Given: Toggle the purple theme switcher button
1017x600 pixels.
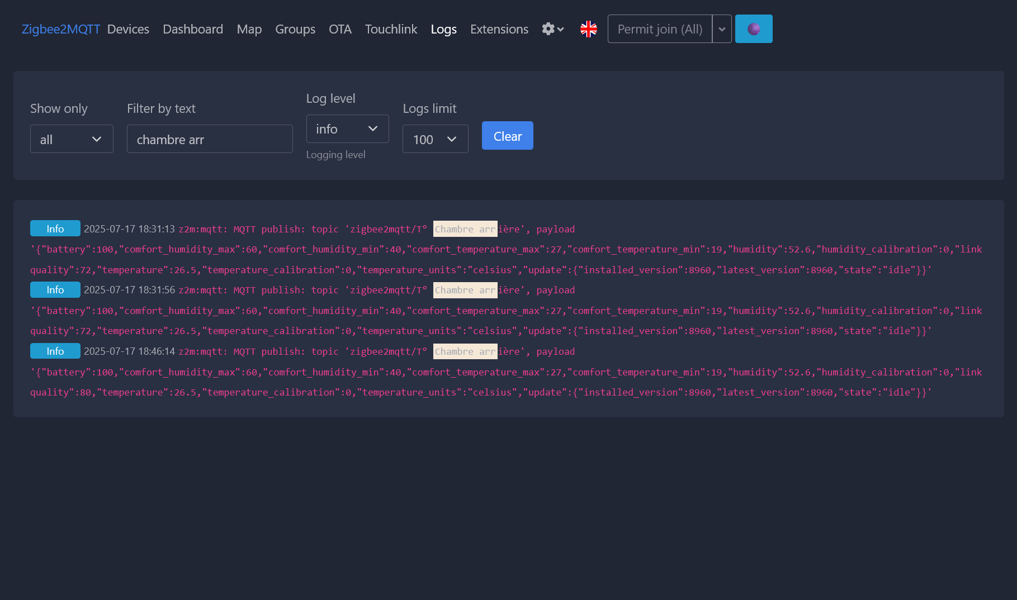Looking at the screenshot, I should (753, 29).
